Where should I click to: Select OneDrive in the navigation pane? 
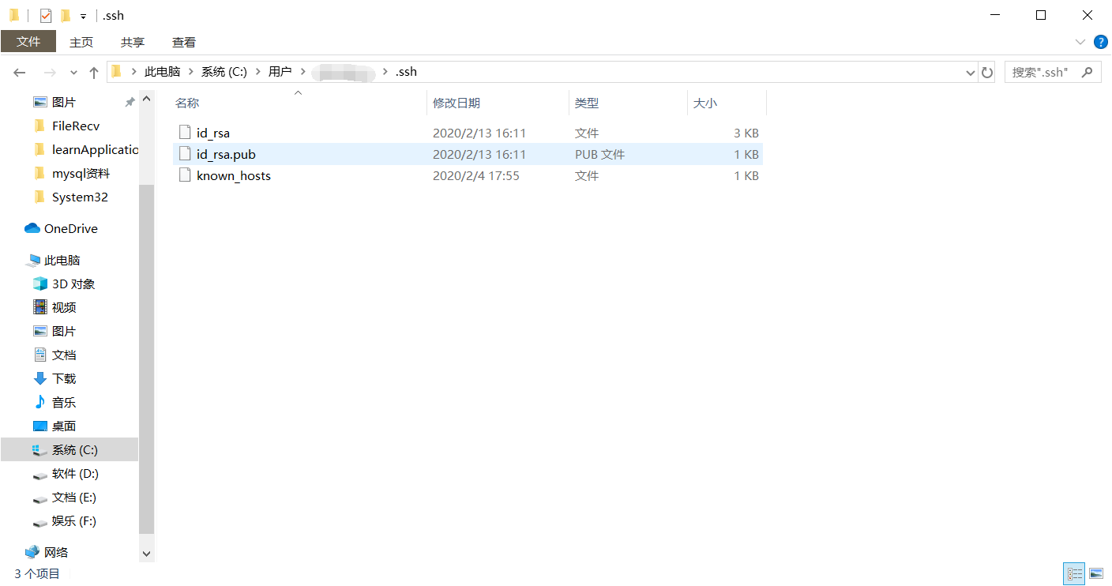click(69, 228)
